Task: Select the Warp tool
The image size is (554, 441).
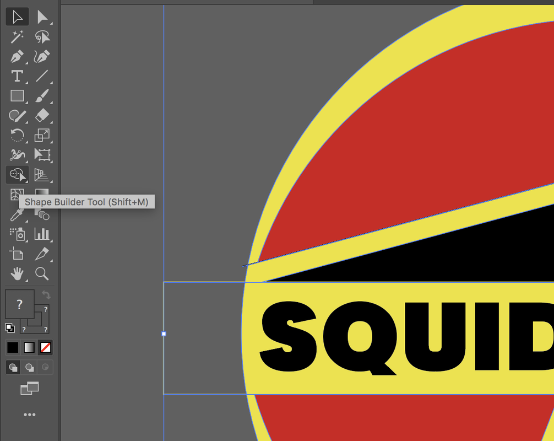Action: pos(17,155)
